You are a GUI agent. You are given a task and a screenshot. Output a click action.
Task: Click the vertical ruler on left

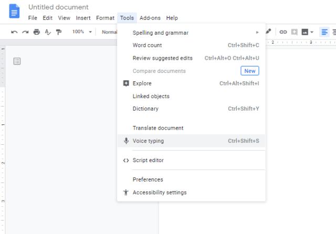3,139
